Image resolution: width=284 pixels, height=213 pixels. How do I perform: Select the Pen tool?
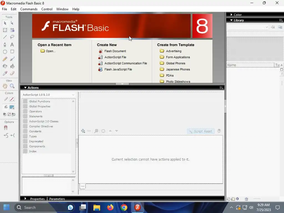click(x=5, y=45)
